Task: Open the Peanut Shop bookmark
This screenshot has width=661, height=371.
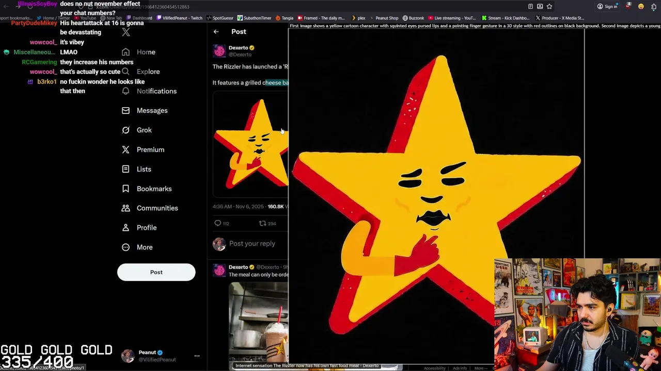Action: click(x=383, y=18)
